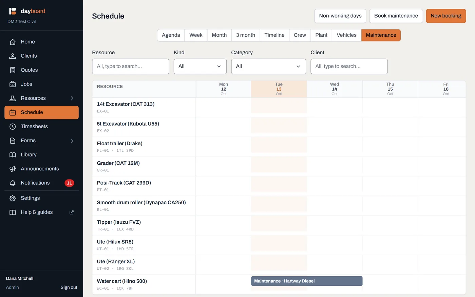This screenshot has height=297, width=475.
Task: Click the Resources icon in sidebar
Action: [x=13, y=98]
